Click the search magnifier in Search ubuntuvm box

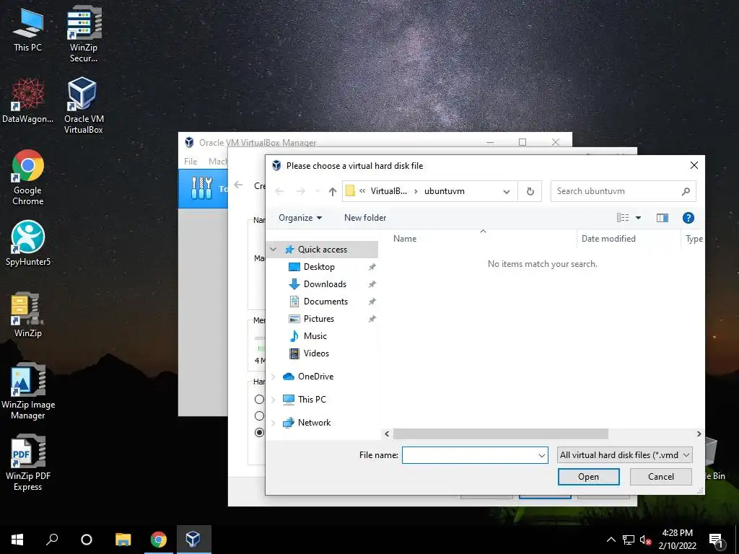tap(686, 191)
